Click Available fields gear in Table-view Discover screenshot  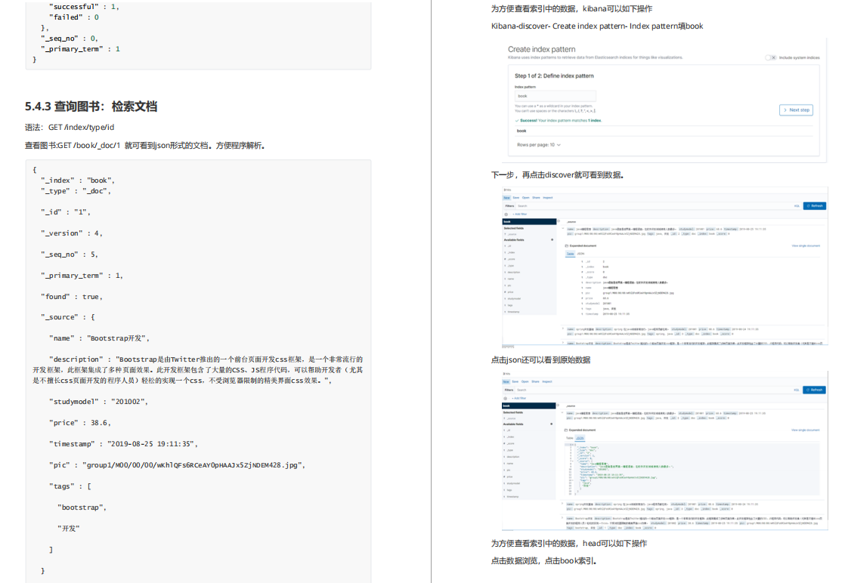point(552,239)
